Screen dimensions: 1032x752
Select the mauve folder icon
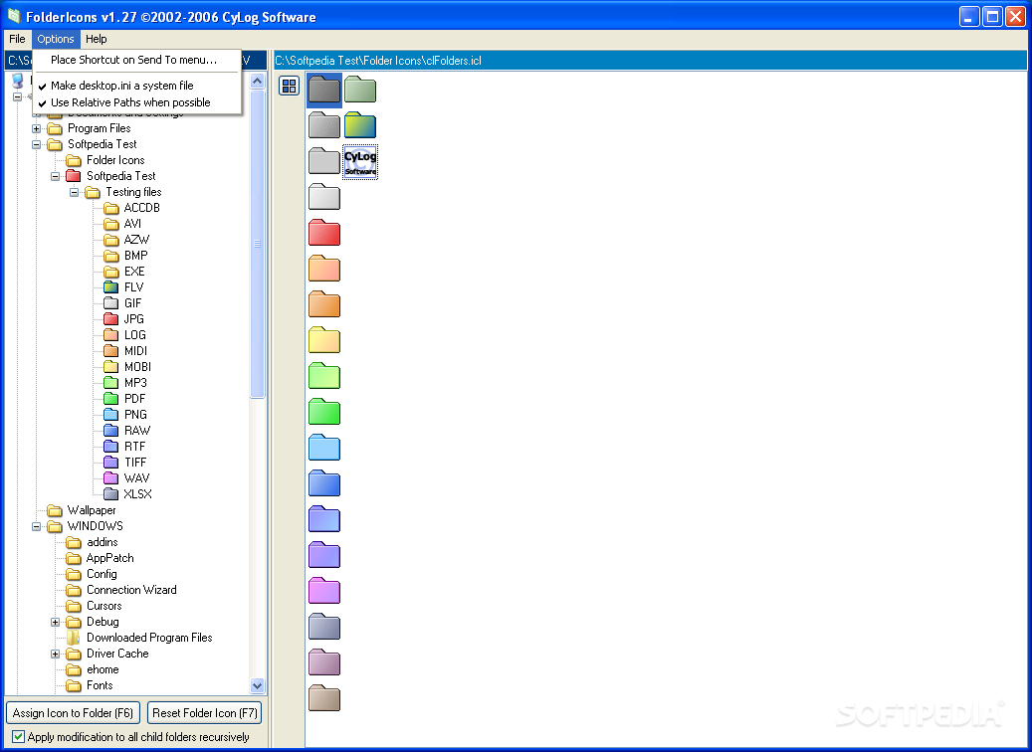pos(324,662)
